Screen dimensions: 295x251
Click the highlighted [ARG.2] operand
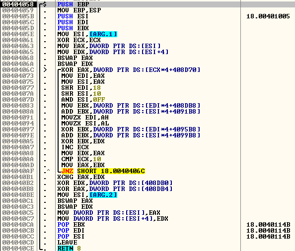pyautogui.click(x=103, y=195)
